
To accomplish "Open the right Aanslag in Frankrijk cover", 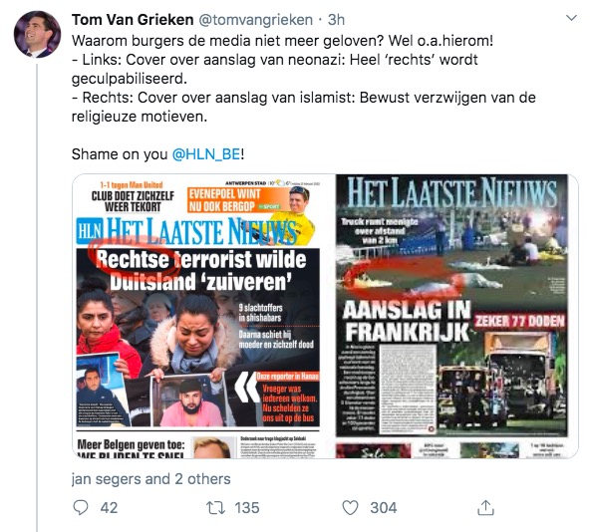I will click(456, 316).
